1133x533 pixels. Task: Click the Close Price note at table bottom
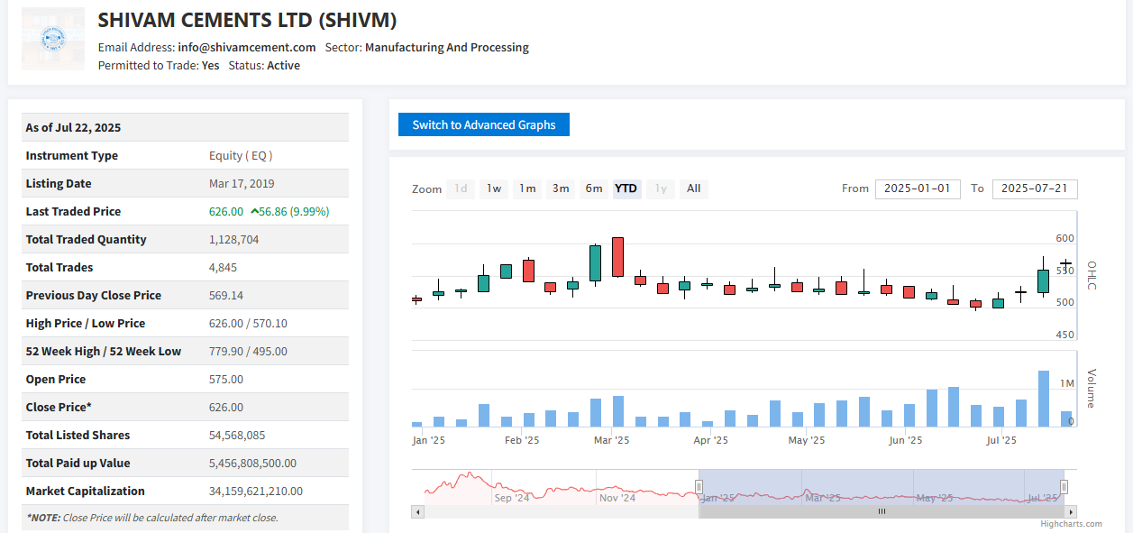click(x=152, y=518)
